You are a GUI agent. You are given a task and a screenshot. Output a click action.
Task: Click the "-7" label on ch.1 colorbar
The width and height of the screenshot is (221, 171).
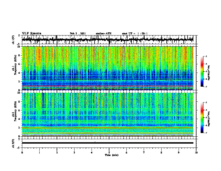click(x=206, y=87)
